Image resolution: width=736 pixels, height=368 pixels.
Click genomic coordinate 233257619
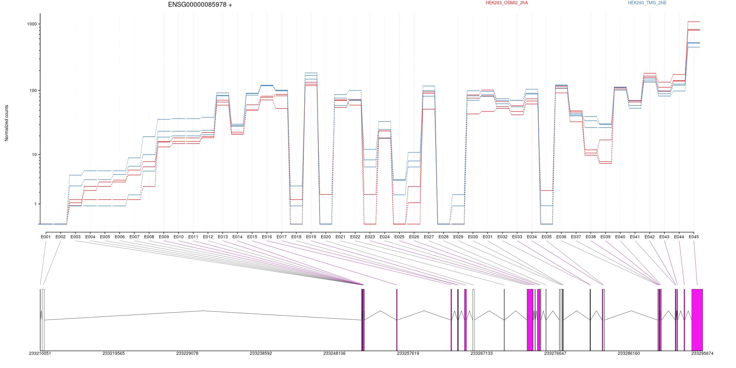408,353
